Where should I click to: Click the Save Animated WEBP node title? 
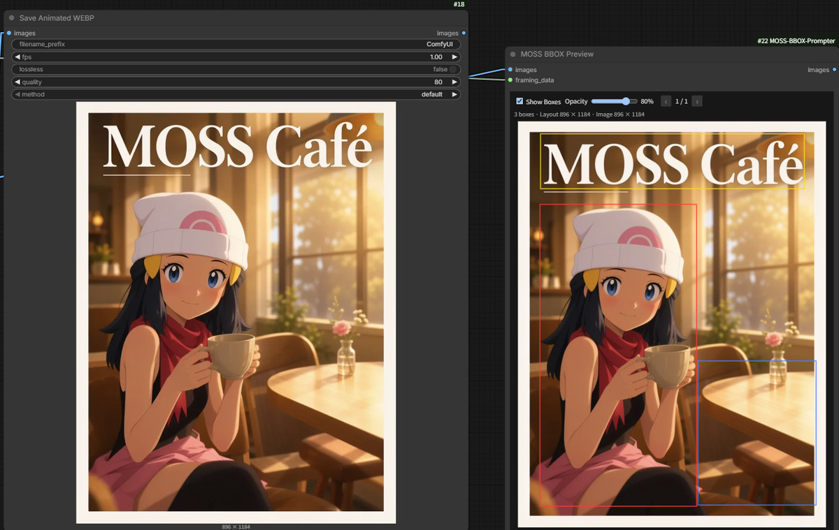tap(57, 18)
